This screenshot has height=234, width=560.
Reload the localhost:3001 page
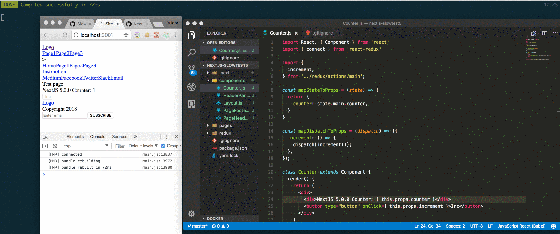pyautogui.click(x=65, y=35)
